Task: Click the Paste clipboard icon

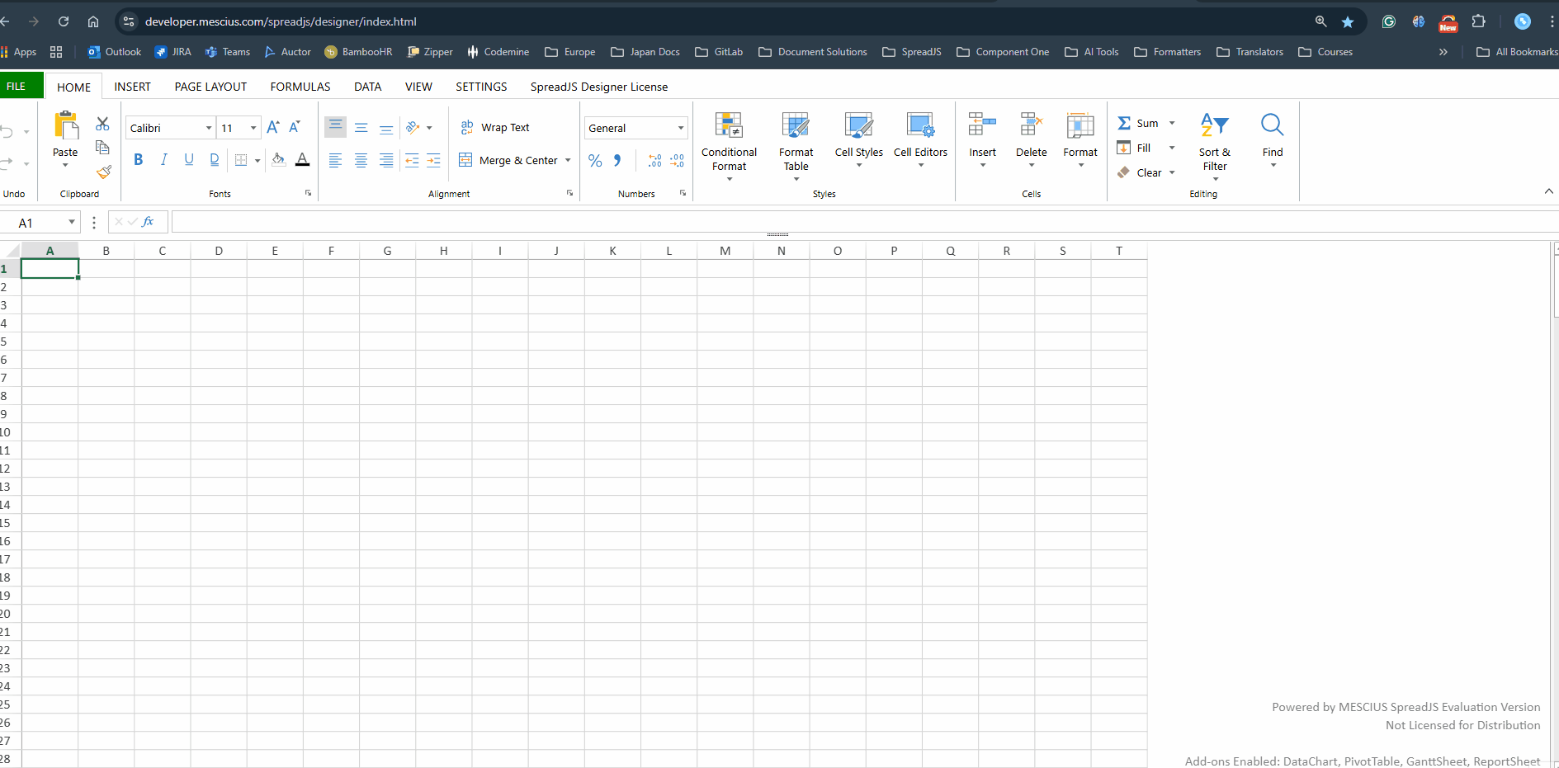Action: 65,126
